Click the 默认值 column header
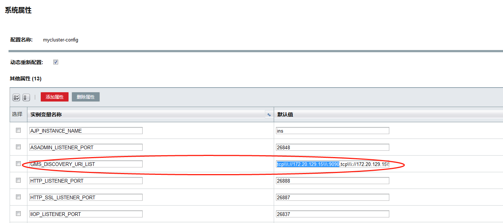Screen dimensions: 503x223 [285, 115]
